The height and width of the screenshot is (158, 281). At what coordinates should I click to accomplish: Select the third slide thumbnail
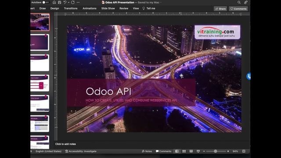tap(40, 63)
